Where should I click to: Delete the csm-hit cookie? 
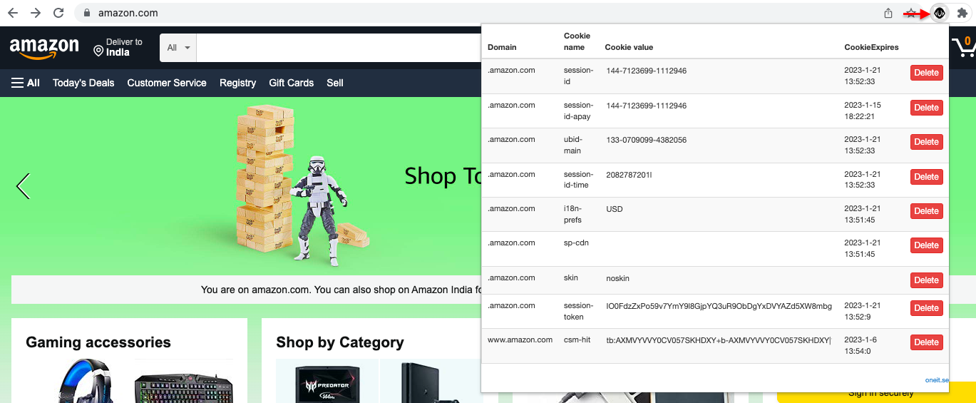pyautogui.click(x=927, y=342)
